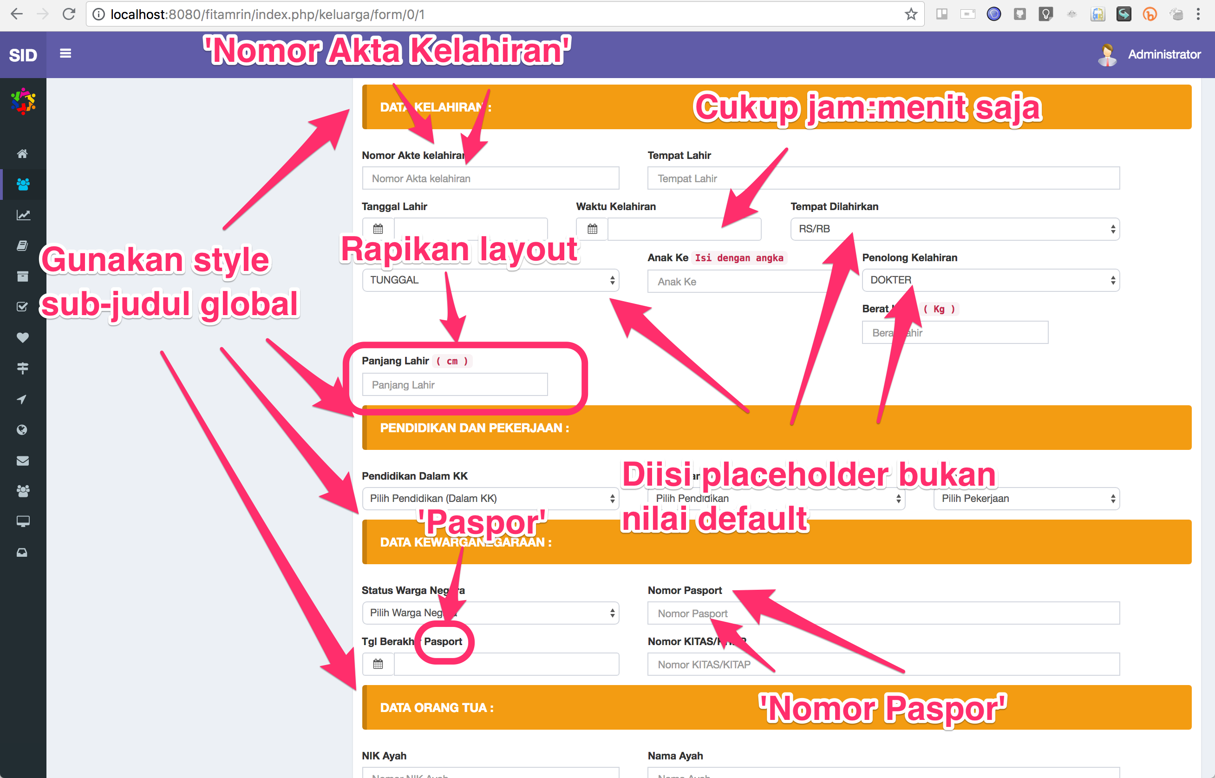Open the Tanggal Lahir calendar picker
This screenshot has height=778, width=1215.
point(378,228)
